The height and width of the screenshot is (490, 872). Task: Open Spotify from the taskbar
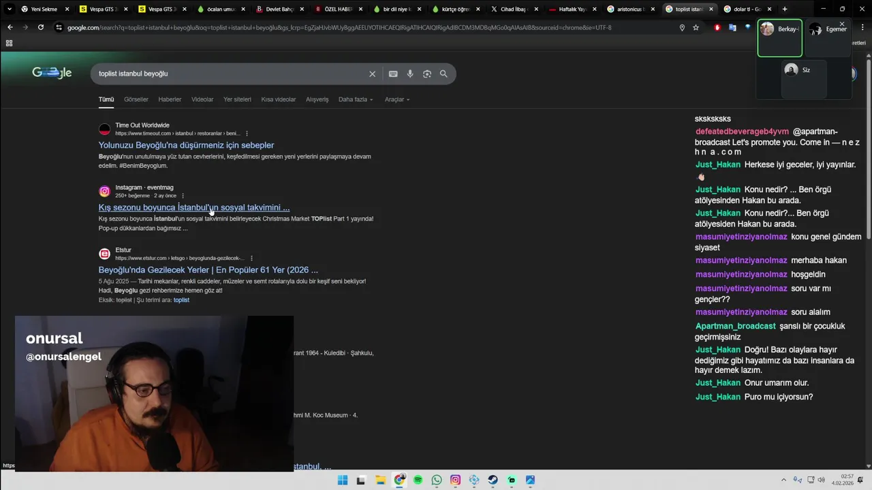418,480
